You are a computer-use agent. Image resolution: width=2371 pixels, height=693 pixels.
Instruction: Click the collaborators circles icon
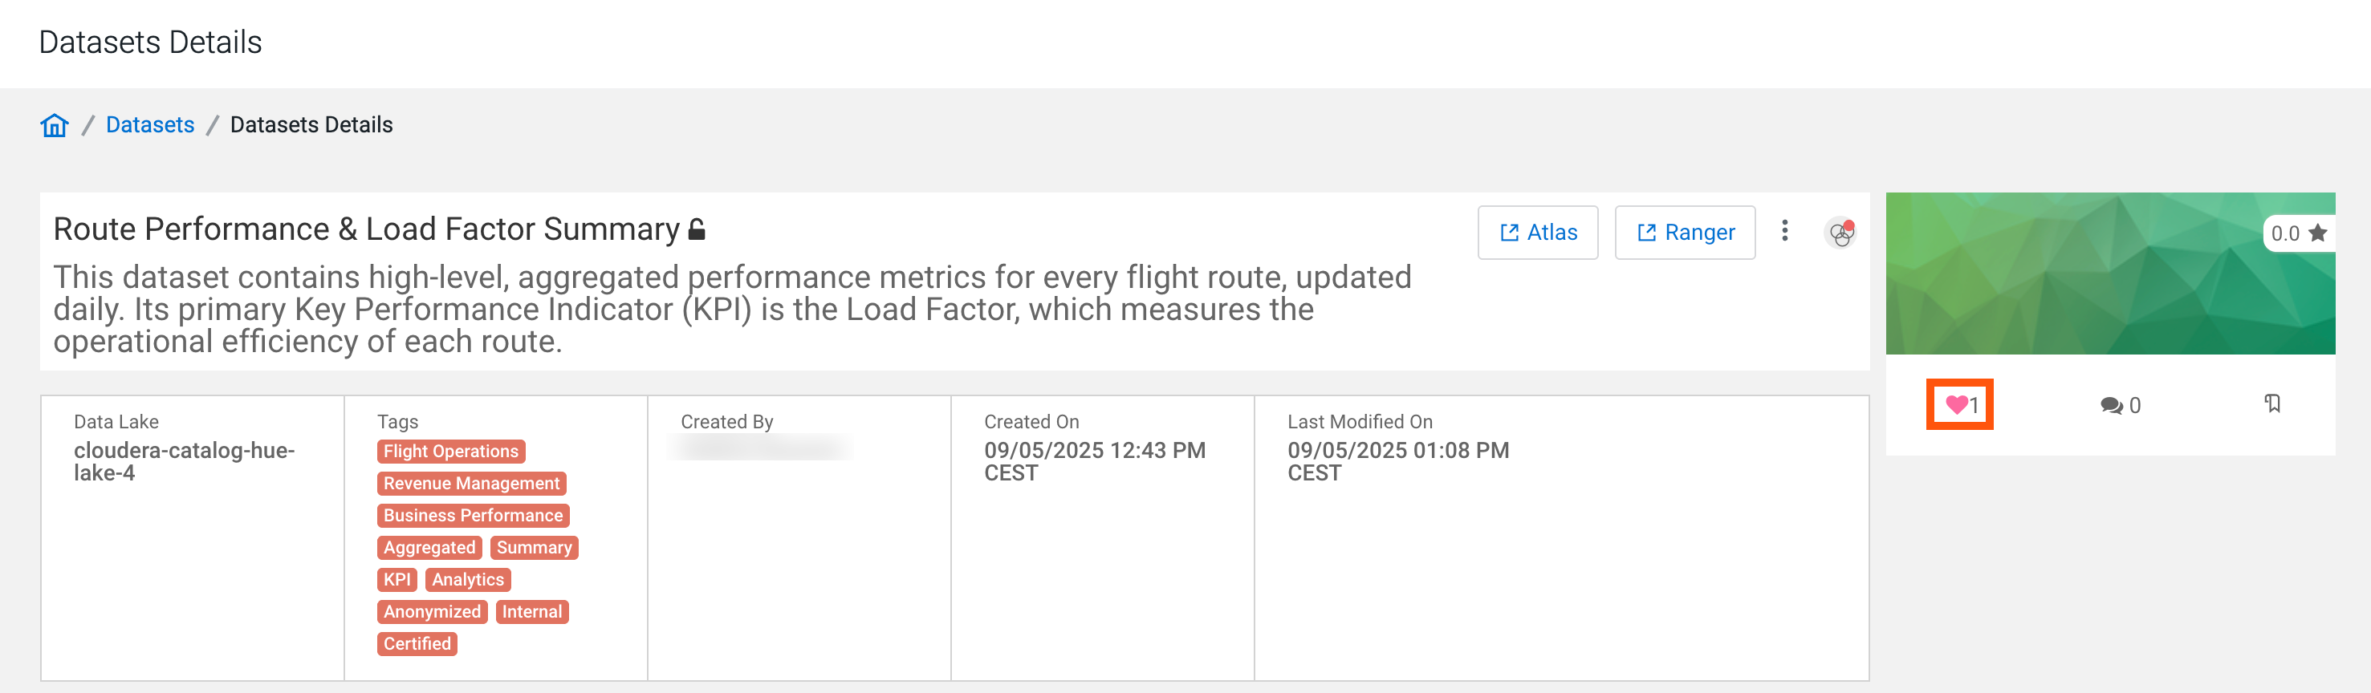point(1840,233)
